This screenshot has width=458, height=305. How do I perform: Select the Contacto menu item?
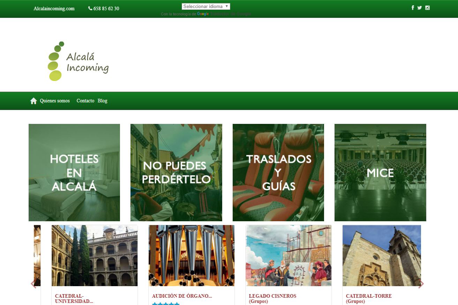(x=85, y=101)
